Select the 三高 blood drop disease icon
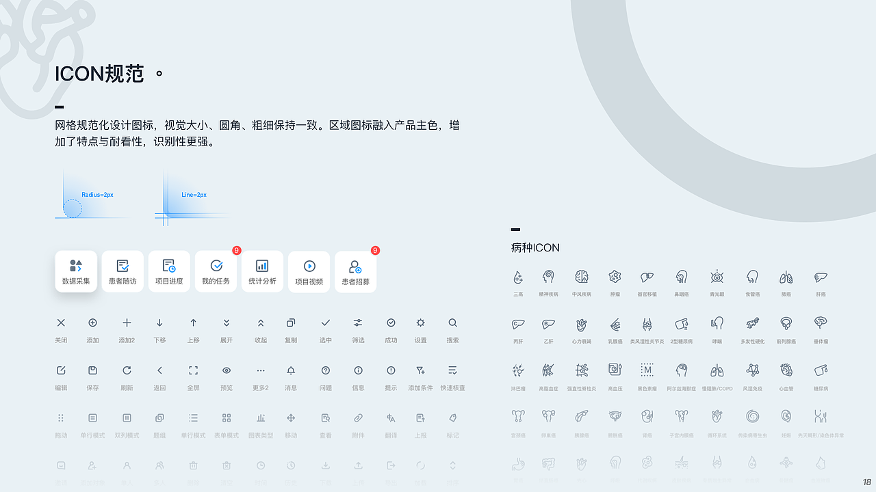Screen dimensions: 876x492 pos(518,277)
